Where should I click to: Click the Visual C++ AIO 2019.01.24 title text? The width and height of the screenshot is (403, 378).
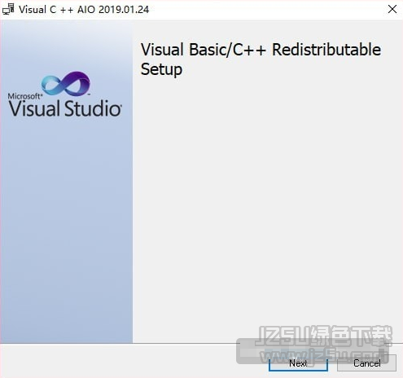84,10
